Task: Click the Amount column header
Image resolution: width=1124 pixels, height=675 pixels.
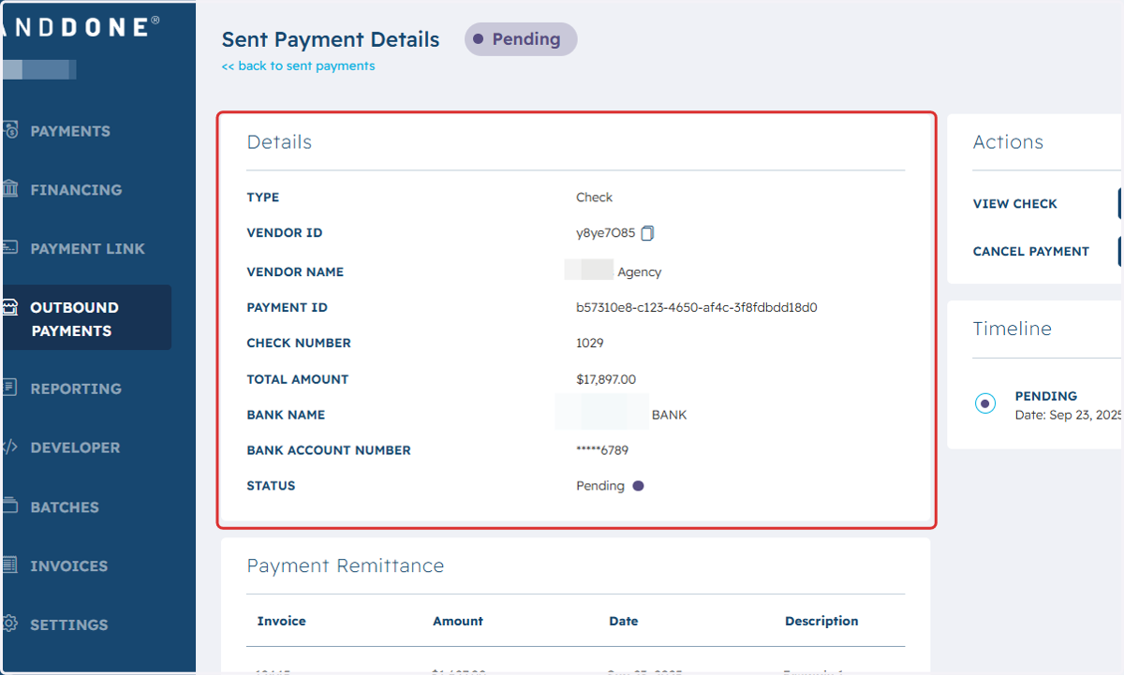Action: pos(458,621)
